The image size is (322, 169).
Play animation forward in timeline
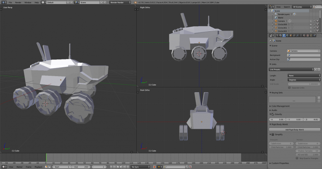coord(121,167)
